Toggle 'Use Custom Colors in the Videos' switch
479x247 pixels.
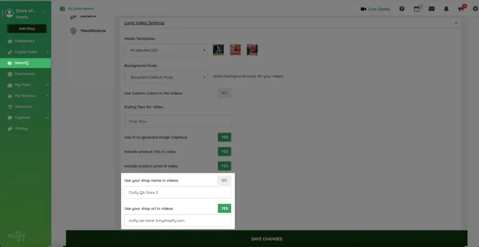point(224,93)
